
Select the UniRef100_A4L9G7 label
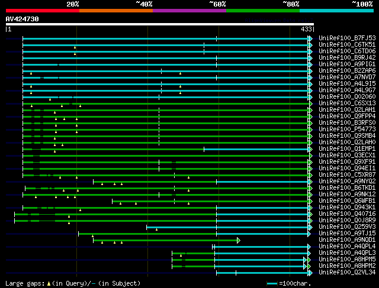click(x=347, y=90)
